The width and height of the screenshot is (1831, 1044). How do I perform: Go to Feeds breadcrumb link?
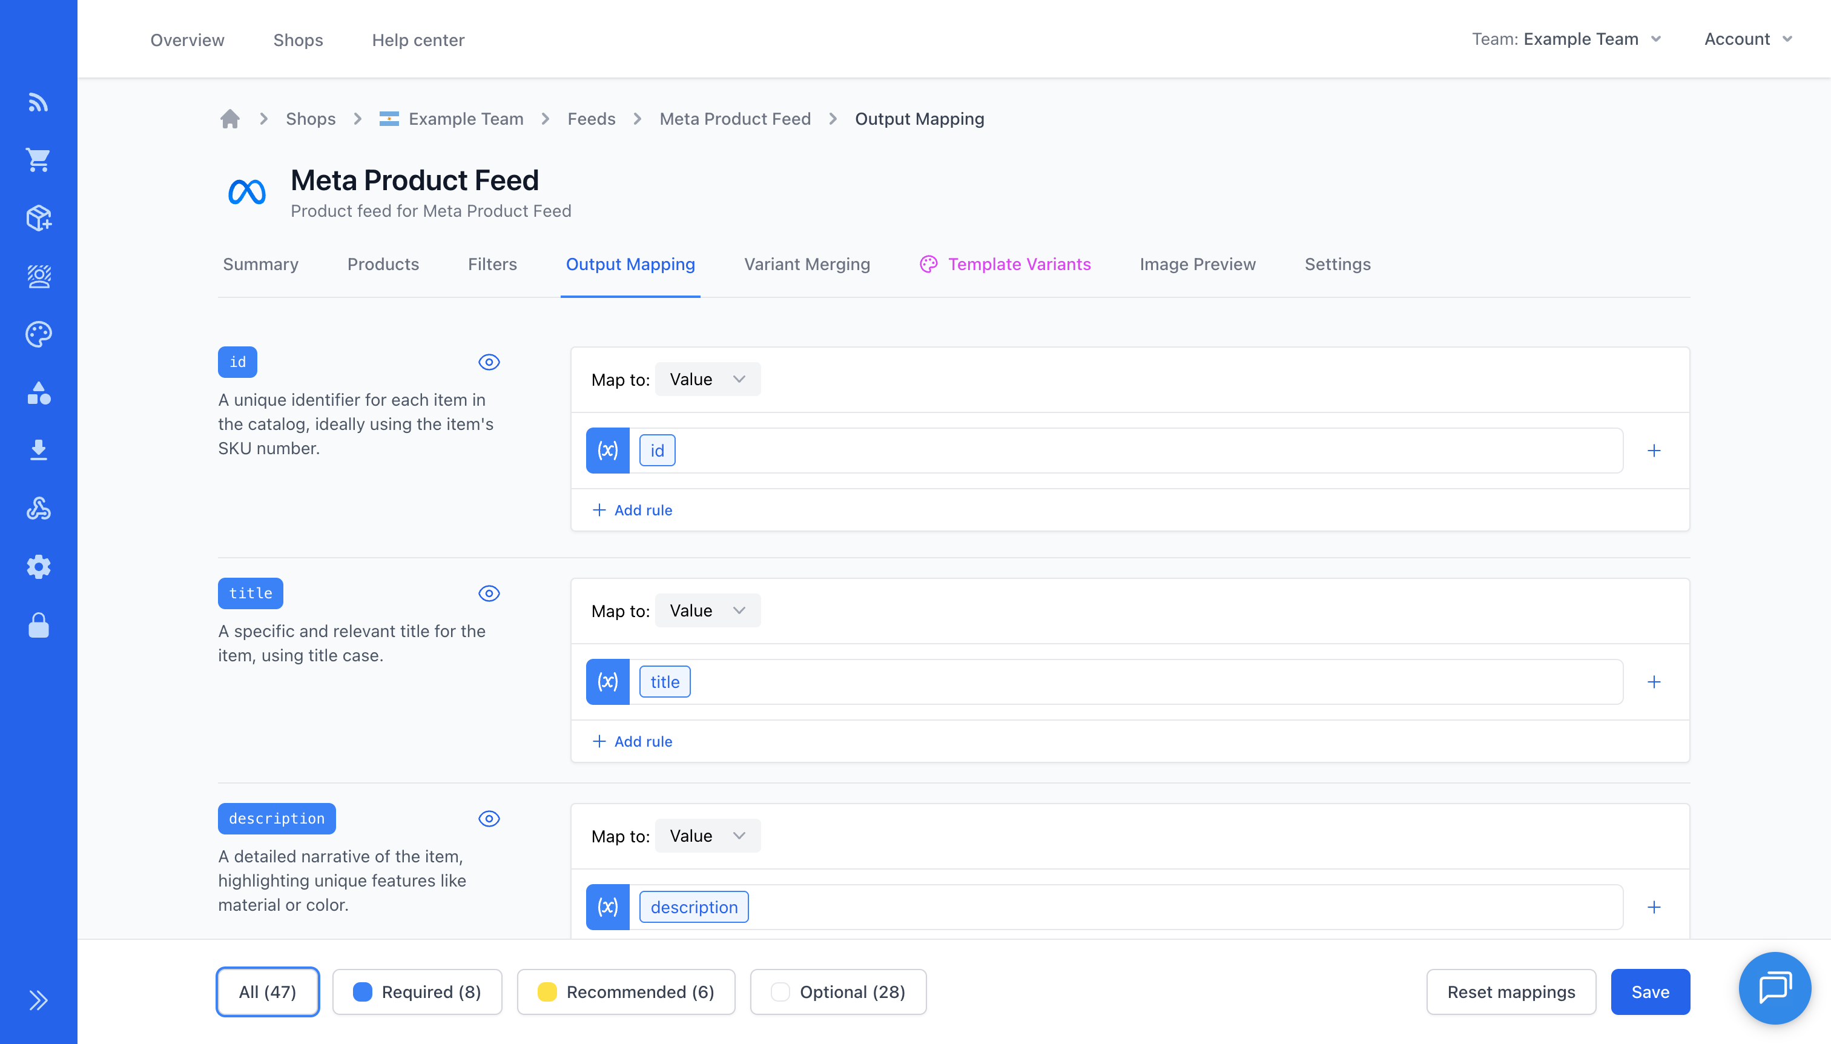pyautogui.click(x=592, y=119)
